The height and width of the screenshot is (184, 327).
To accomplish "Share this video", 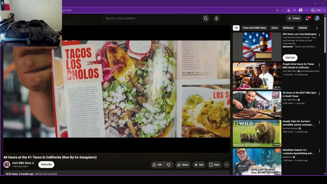I will (x=183, y=165).
